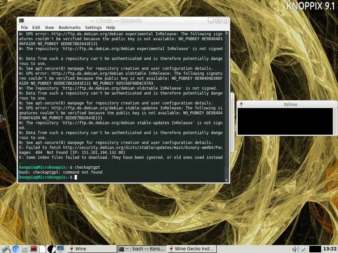Screen dimensions: 338x253
Task: Open the LXDE start menu icon on the taskbar
Action: [6, 249]
